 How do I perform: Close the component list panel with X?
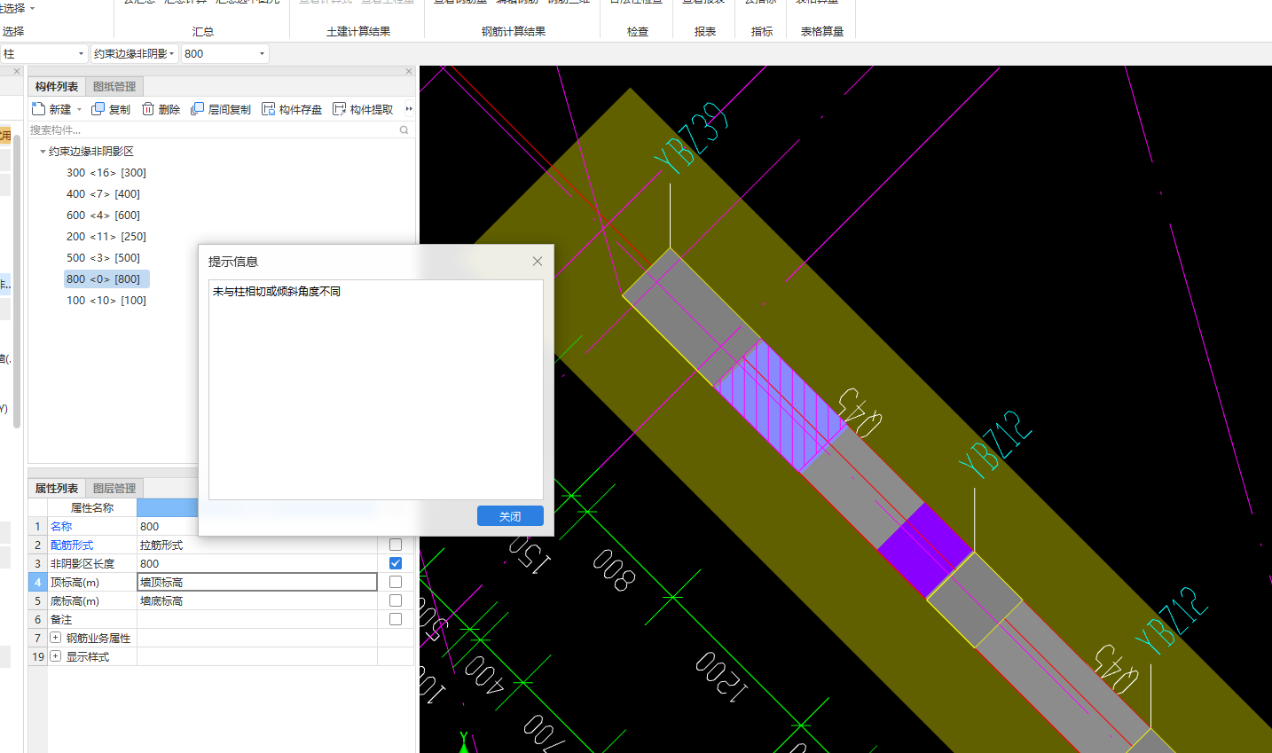(x=409, y=72)
